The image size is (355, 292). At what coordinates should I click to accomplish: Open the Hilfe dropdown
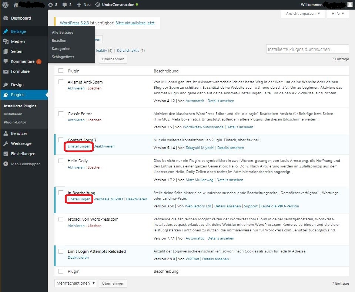click(x=337, y=13)
